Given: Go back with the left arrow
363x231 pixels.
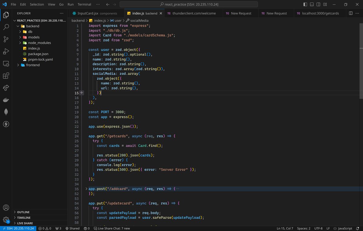Looking at the screenshot, I should (108, 4).
